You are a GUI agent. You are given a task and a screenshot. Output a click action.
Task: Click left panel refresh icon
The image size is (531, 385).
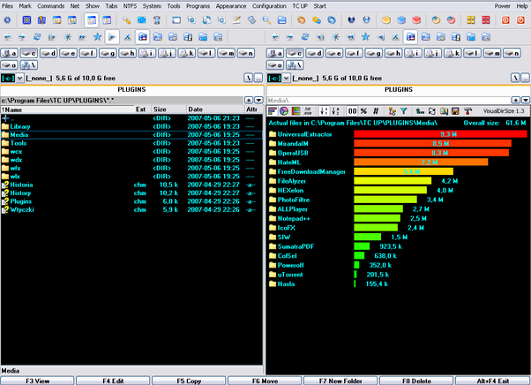click(x=37, y=37)
